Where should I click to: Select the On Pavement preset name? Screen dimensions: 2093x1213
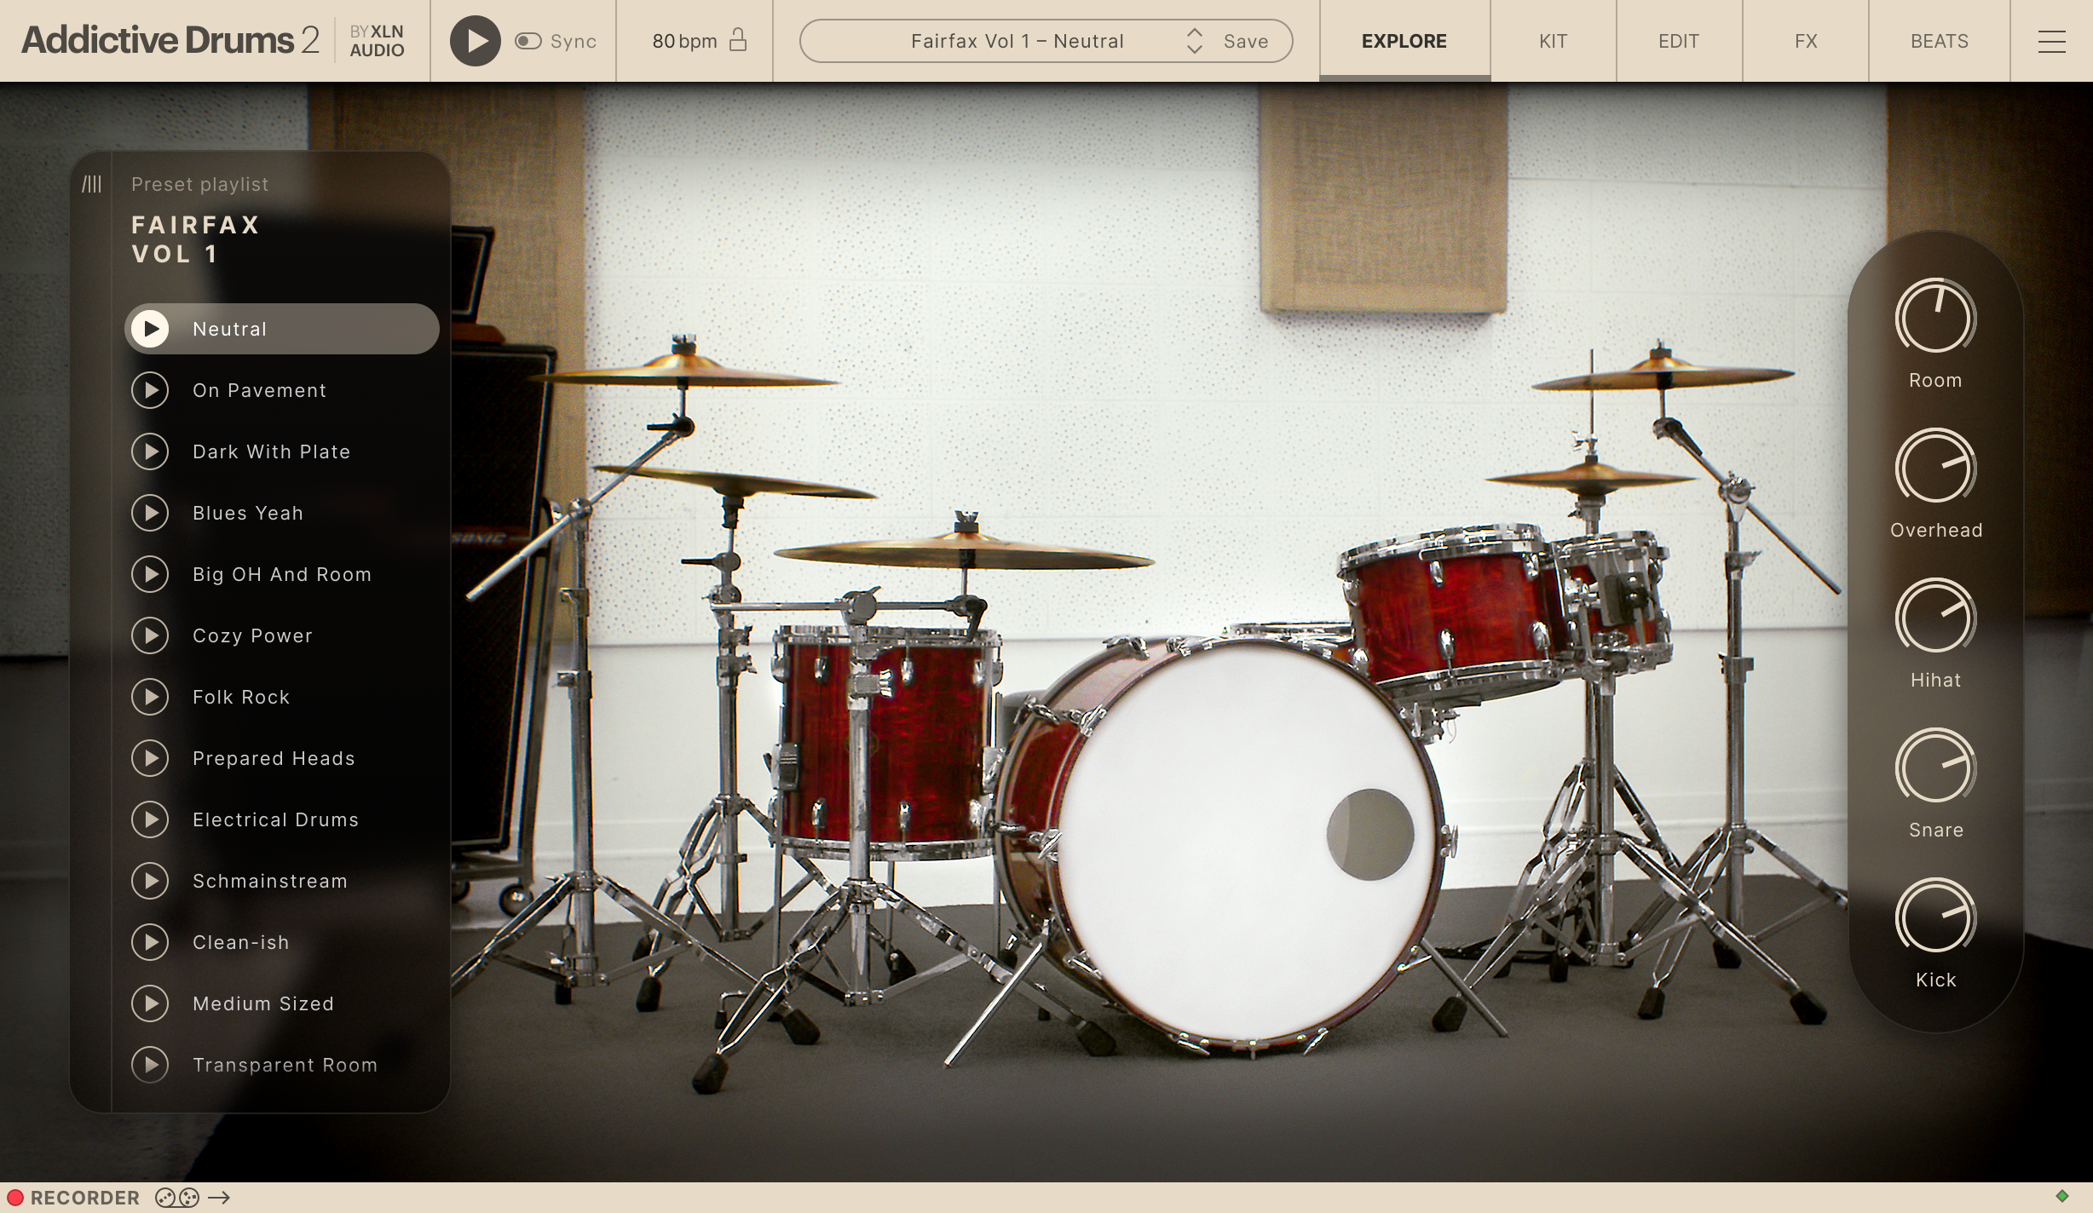(x=260, y=390)
